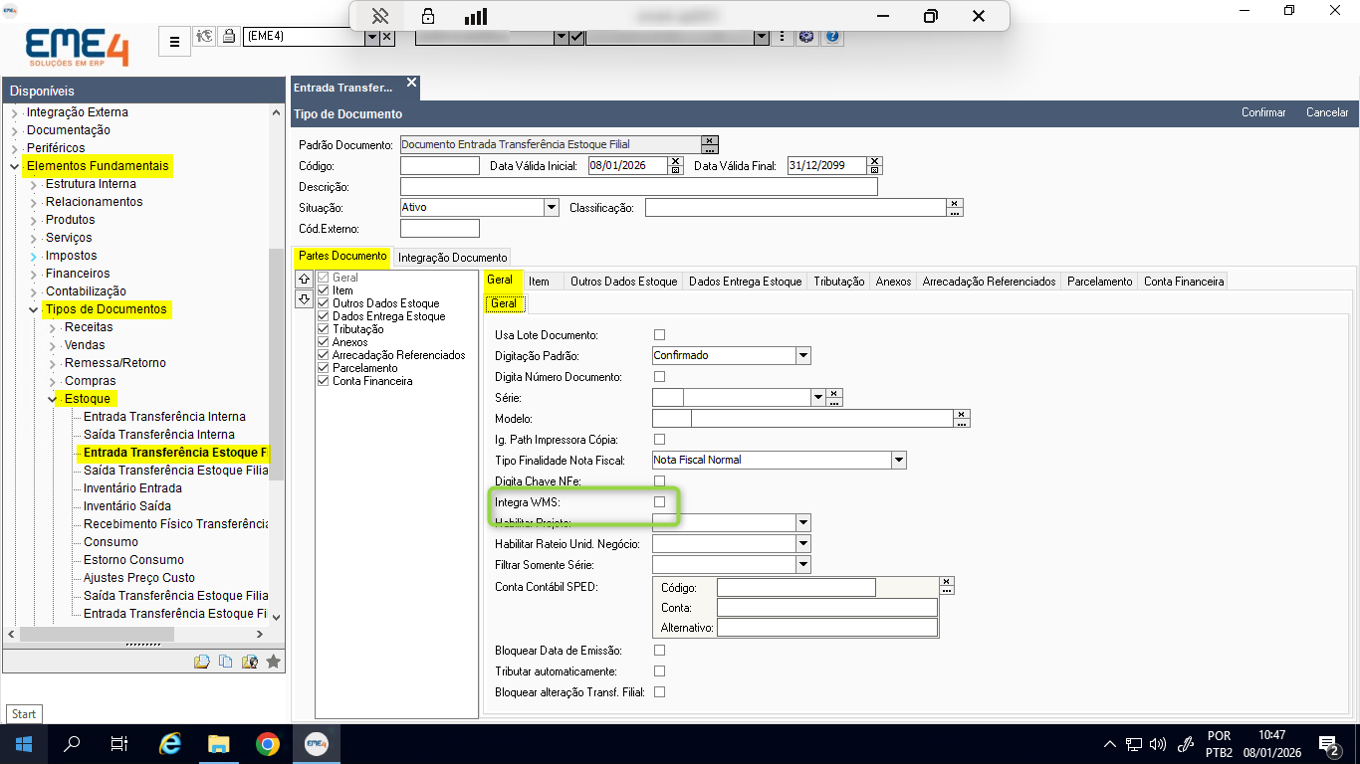1360x764 pixels.
Task: Switch to the Integração Documento tab
Action: coord(453,257)
